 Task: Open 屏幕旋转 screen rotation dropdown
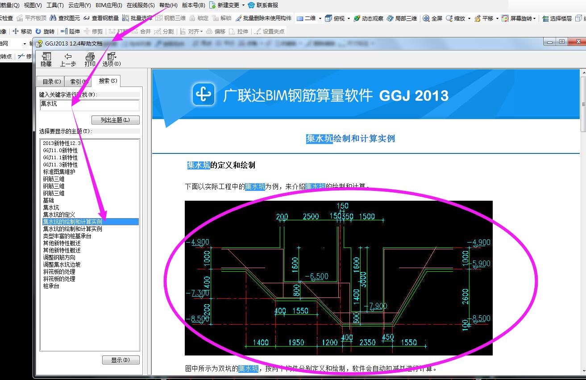click(x=534, y=19)
